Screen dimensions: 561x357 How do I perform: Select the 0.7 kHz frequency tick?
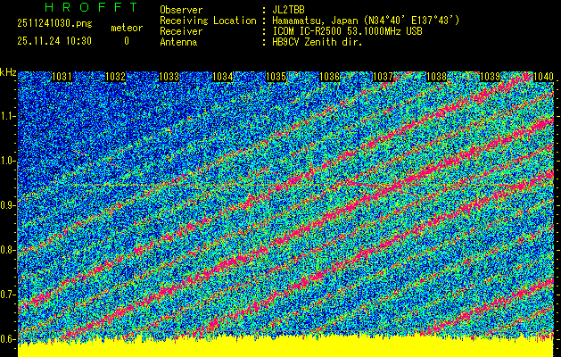tap(8, 295)
